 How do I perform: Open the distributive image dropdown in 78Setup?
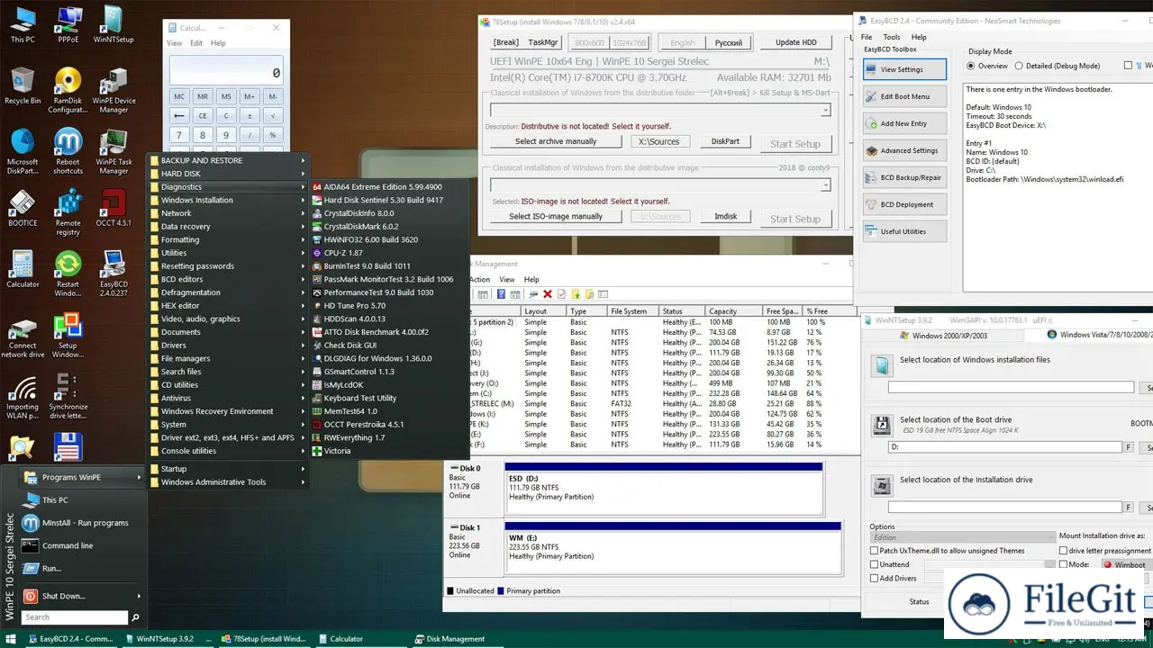(x=825, y=185)
